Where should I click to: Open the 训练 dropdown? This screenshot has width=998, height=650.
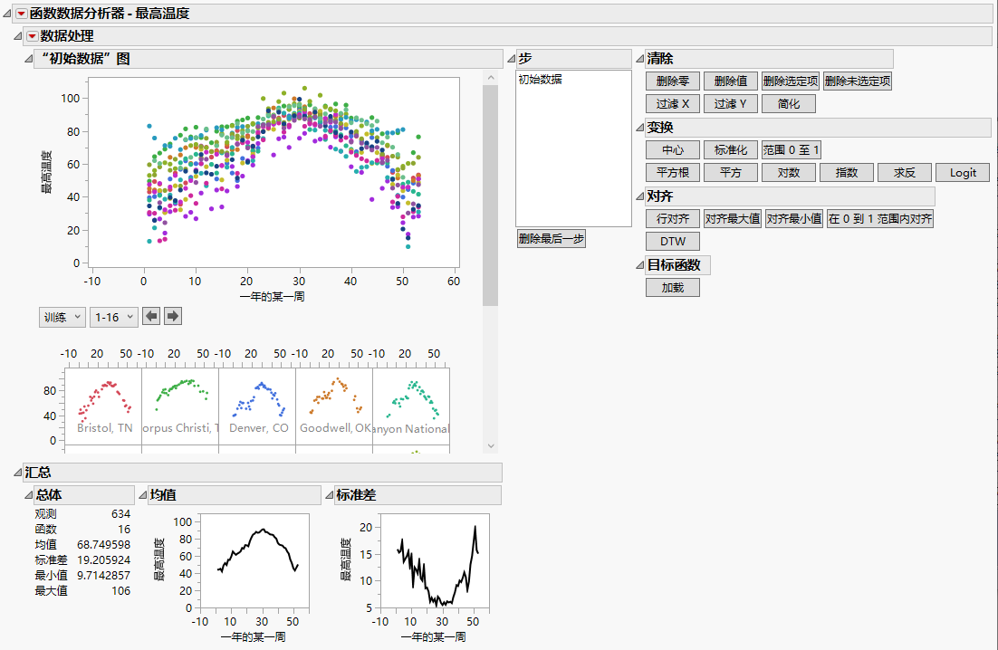tap(62, 317)
